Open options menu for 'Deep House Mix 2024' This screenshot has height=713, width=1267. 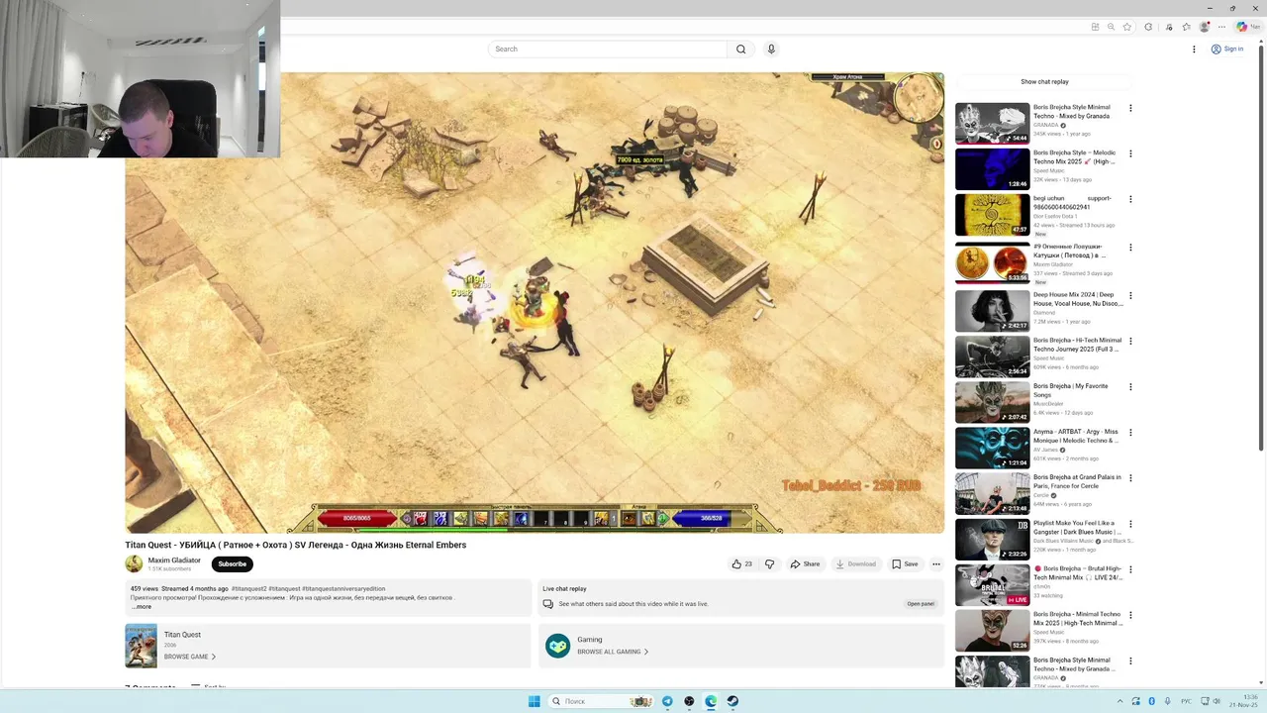[1130, 295]
